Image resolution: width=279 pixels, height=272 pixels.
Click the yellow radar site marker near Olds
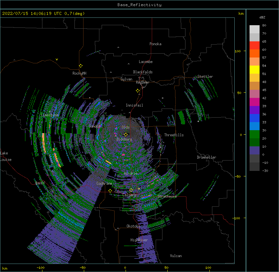click(x=126, y=134)
